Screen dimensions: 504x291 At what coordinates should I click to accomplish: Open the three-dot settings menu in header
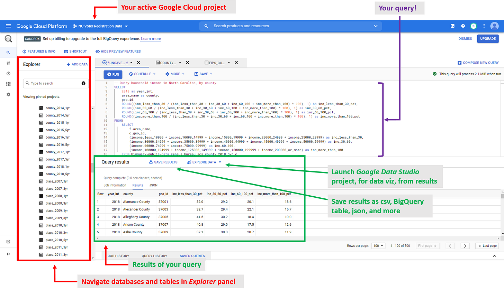[x=484, y=26]
